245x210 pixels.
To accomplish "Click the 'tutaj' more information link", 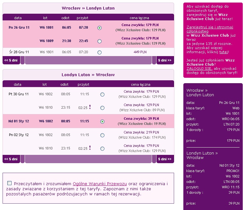I will [224, 52].
